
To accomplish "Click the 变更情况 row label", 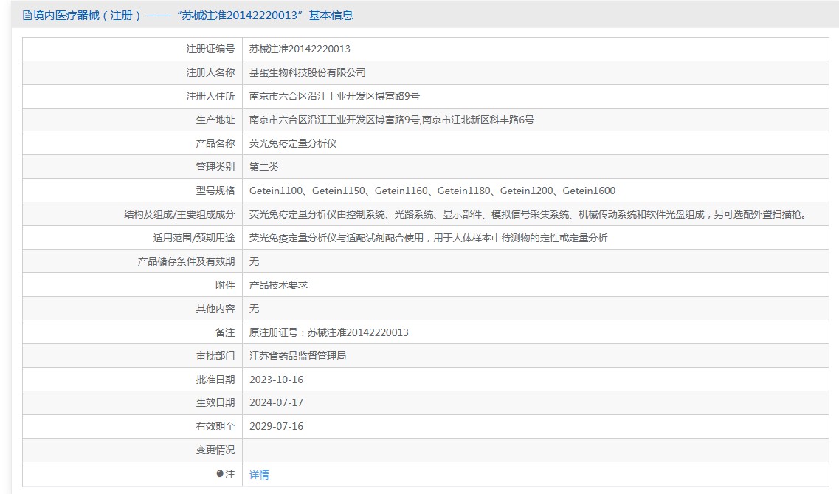I will (x=215, y=450).
